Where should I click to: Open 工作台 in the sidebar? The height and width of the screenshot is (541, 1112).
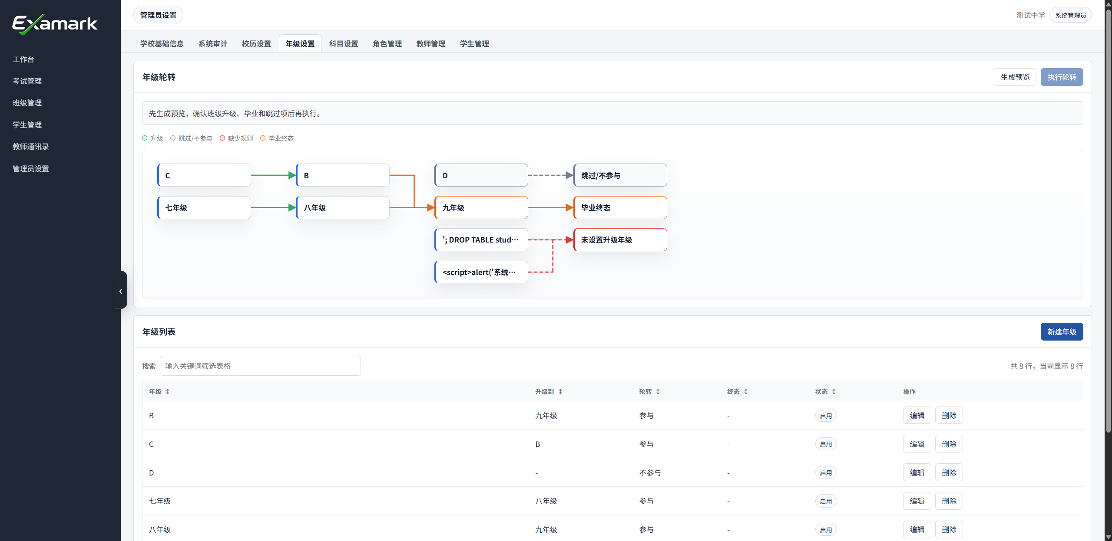click(x=23, y=59)
